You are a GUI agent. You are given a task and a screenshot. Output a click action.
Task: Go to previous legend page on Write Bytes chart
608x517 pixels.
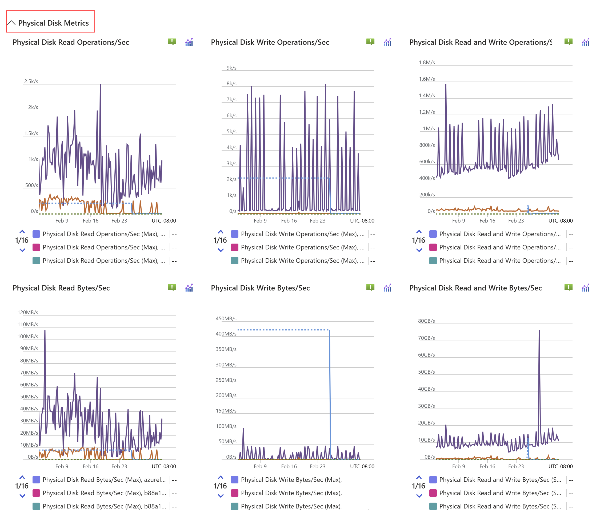click(221, 477)
